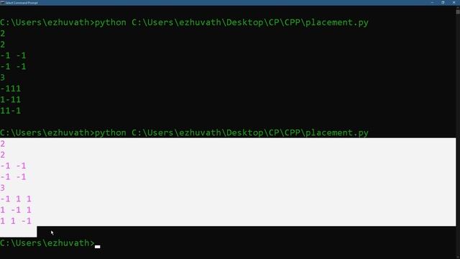Open the Command Prompt system menu icon

point(2,3)
